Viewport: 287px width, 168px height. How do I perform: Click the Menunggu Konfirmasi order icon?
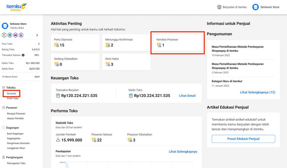[x=108, y=45]
